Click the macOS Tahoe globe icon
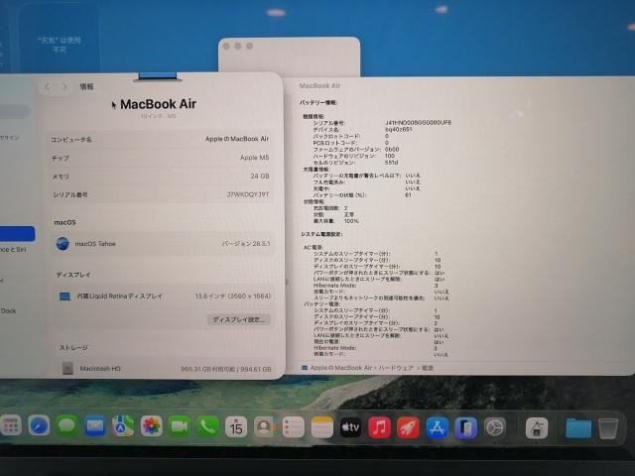 coord(63,244)
